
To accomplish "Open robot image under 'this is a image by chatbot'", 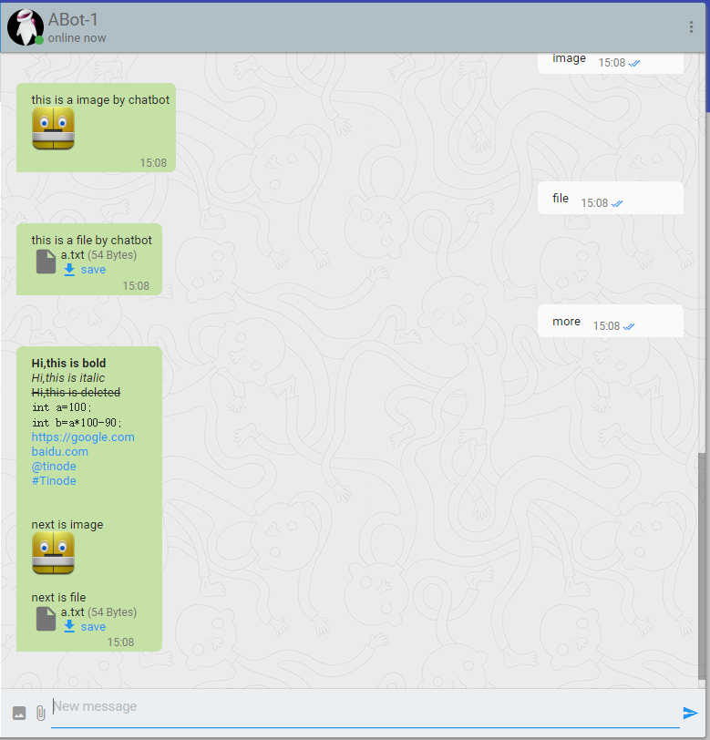I will point(54,128).
